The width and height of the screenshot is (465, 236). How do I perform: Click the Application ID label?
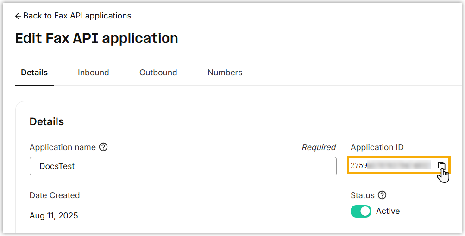tap(377, 147)
